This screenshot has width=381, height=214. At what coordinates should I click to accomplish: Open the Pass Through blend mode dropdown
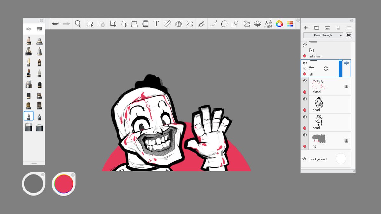click(x=323, y=35)
